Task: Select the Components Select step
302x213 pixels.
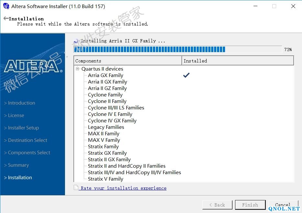Action: point(27,153)
